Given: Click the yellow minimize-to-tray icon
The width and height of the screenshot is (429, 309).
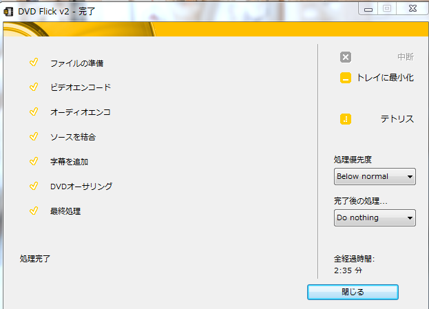Looking at the screenshot, I should pos(346,78).
